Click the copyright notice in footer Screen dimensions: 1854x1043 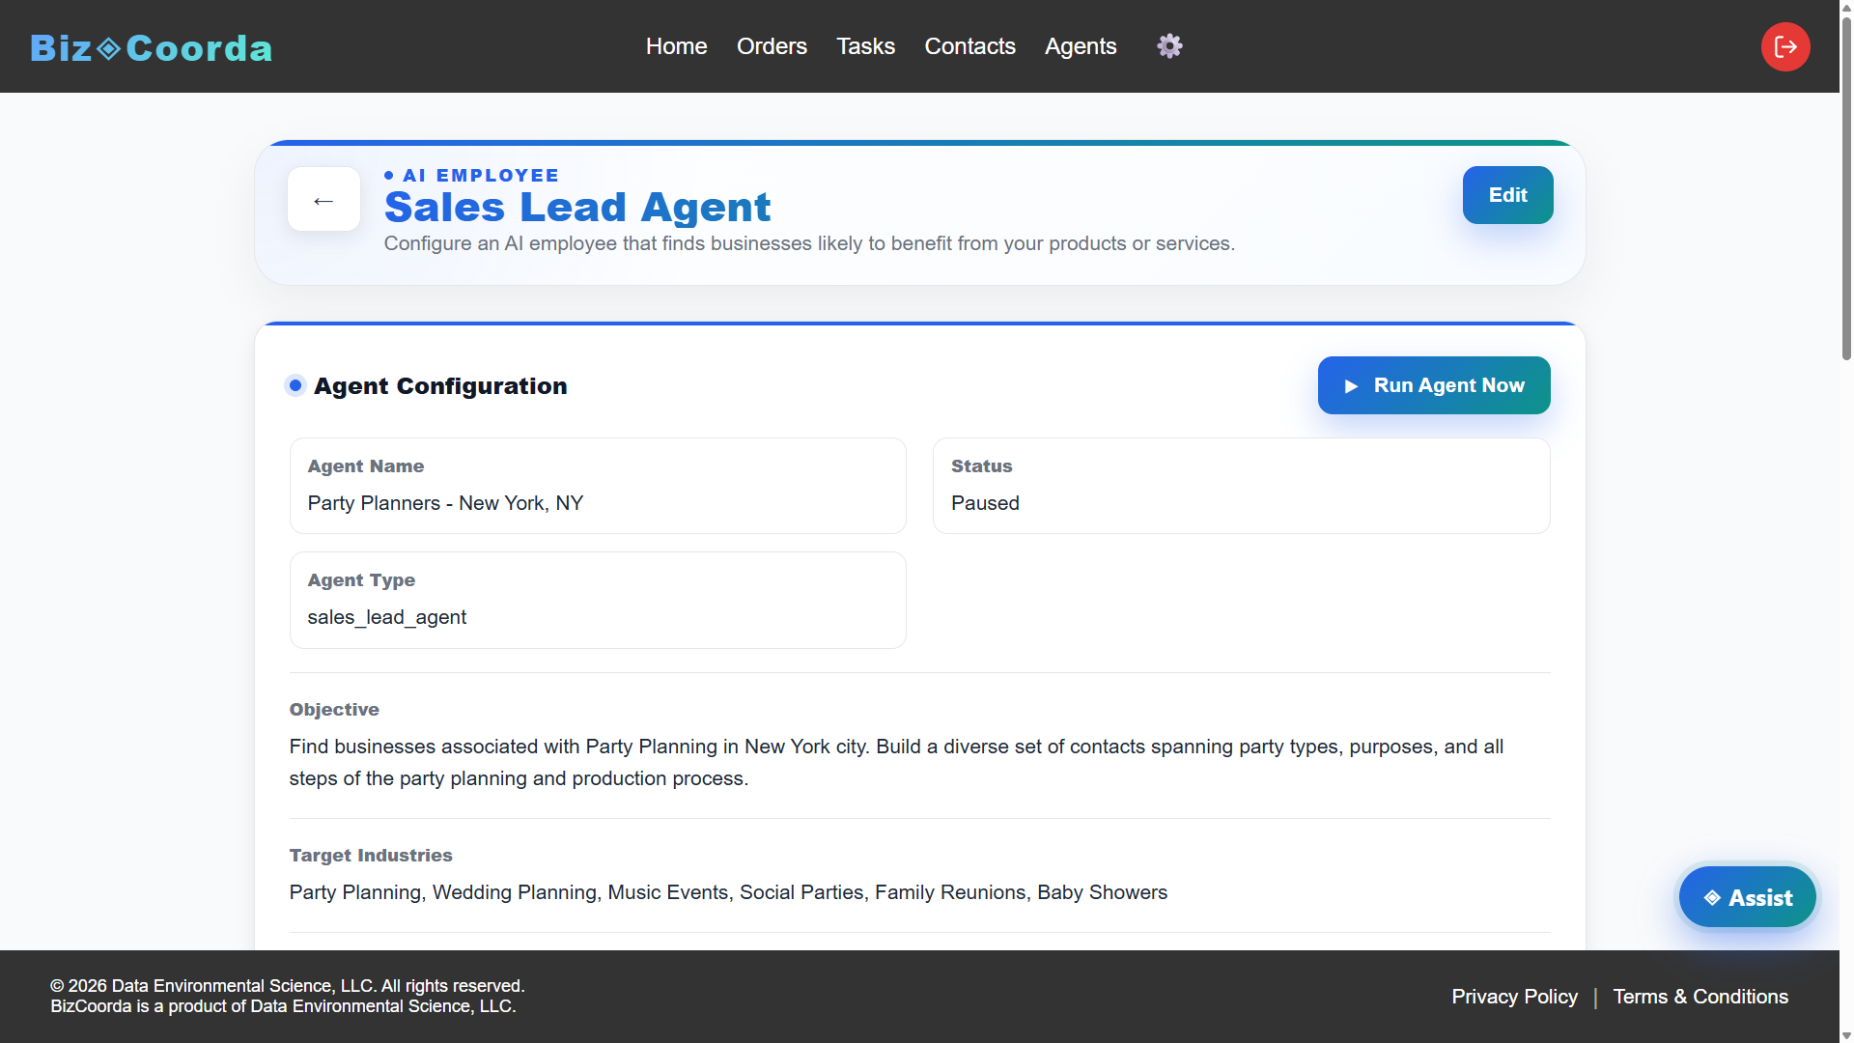click(x=288, y=996)
